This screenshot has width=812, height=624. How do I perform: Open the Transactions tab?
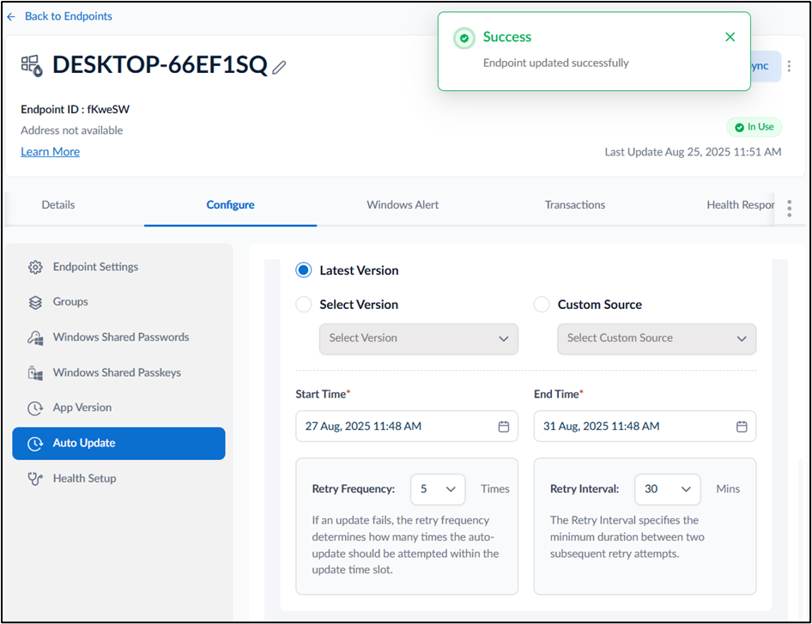pos(575,205)
